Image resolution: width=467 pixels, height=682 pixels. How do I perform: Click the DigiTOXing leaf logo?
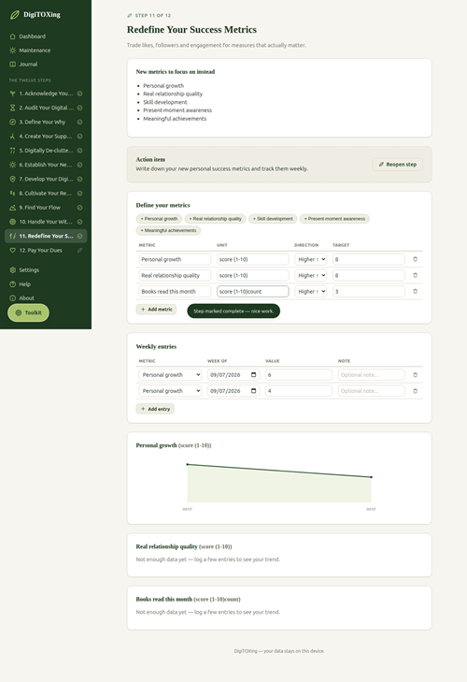(x=14, y=15)
